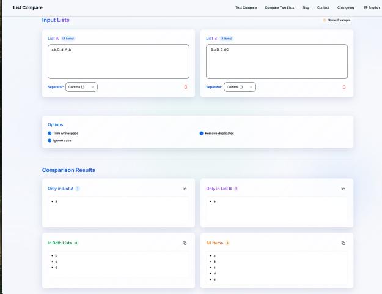Go to Compare Two Lists in navigation
Viewport: 382px width, 294px height.
click(280, 7)
